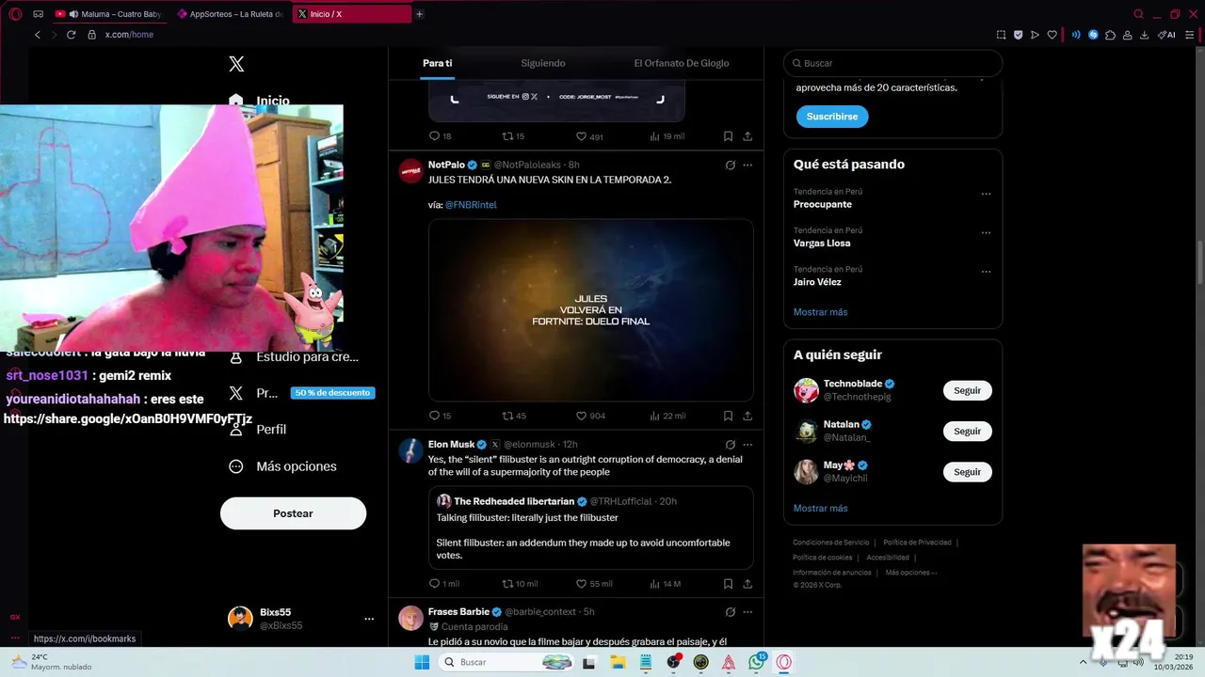Image resolution: width=1205 pixels, height=677 pixels.
Task: Open options for Jairo Vélez trend
Action: click(986, 272)
